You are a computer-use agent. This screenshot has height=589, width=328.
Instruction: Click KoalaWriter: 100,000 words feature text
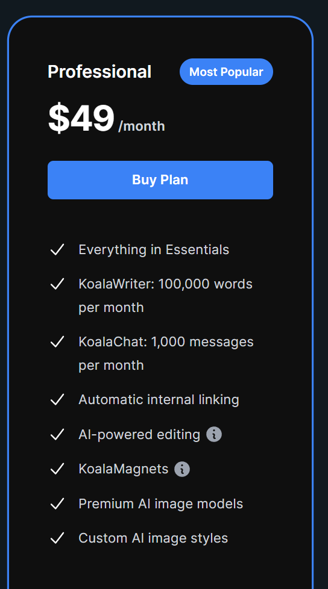pyautogui.click(x=165, y=296)
